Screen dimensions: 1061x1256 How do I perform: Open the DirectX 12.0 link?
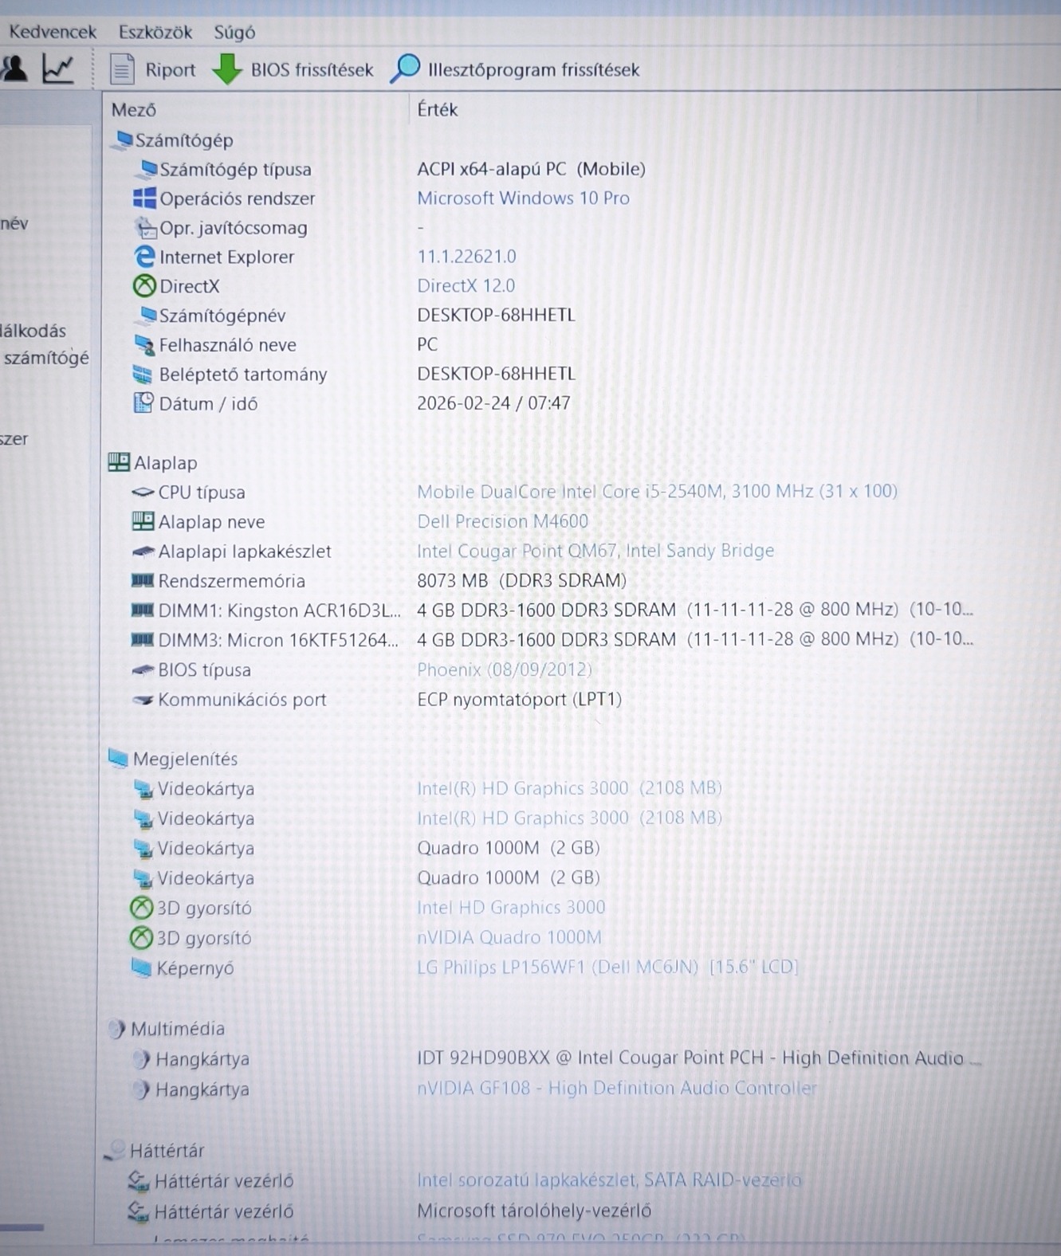pyautogui.click(x=466, y=285)
